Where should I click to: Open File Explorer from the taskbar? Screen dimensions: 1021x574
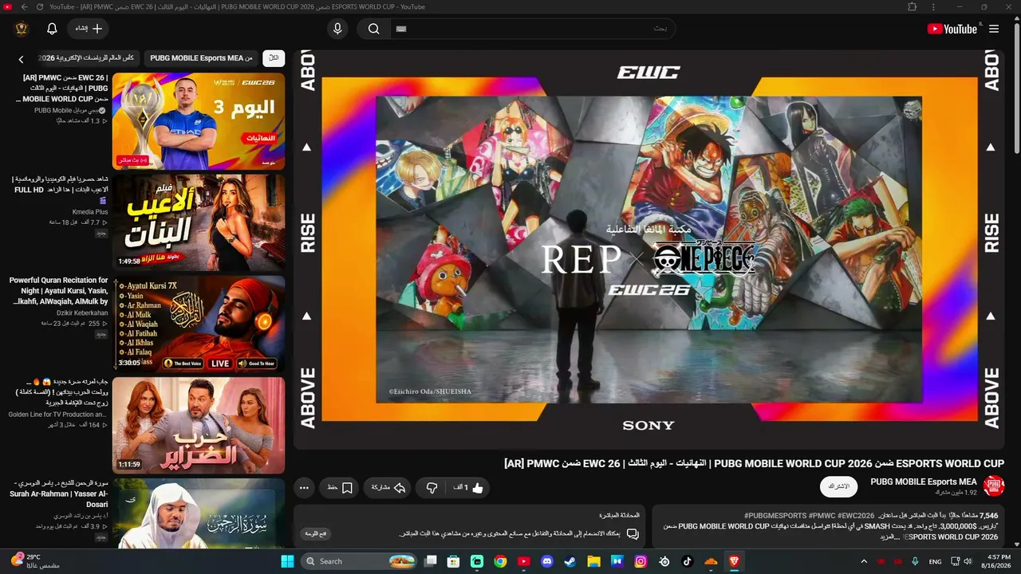click(x=593, y=561)
